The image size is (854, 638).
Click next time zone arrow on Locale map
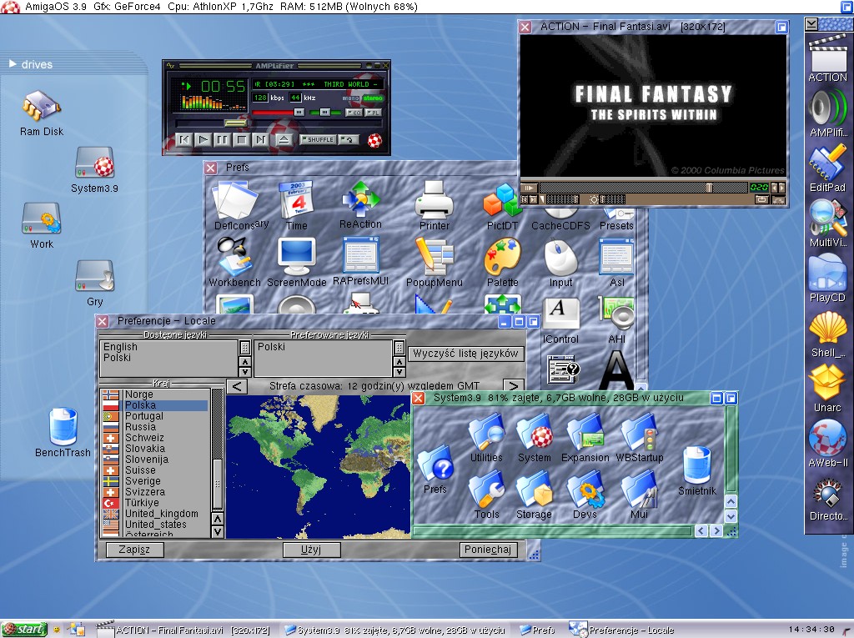[x=513, y=386]
